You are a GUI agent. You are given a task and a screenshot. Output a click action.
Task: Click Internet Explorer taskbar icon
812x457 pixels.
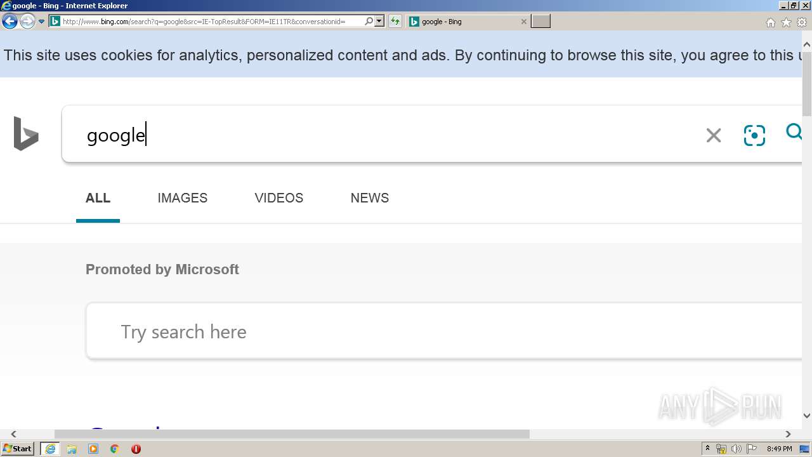[50, 449]
